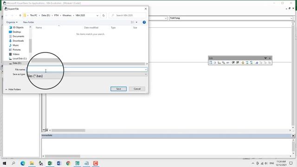Viewport: 297px width, 167px height.
Task: Click Khoahoc in address breadcrumb
Action: (67, 15)
